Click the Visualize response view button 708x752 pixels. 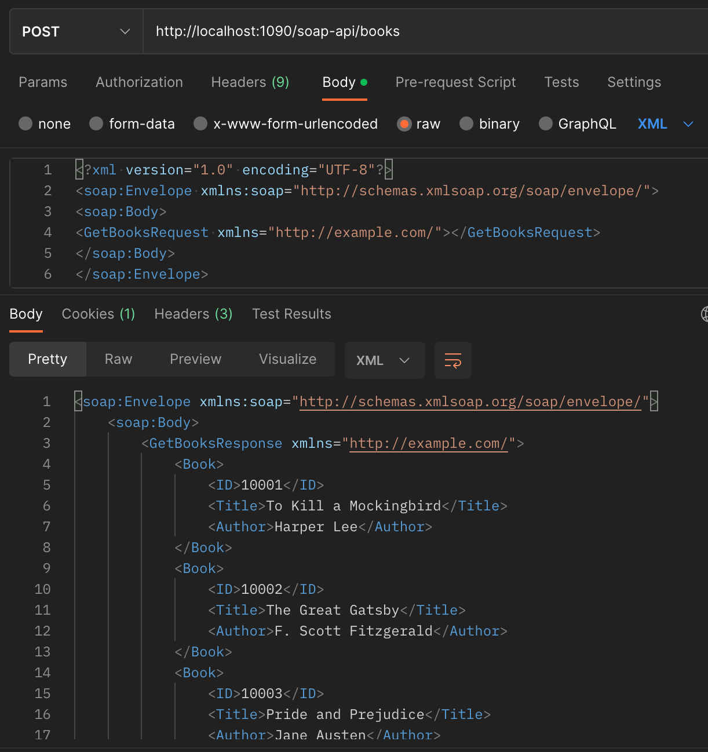click(x=287, y=359)
